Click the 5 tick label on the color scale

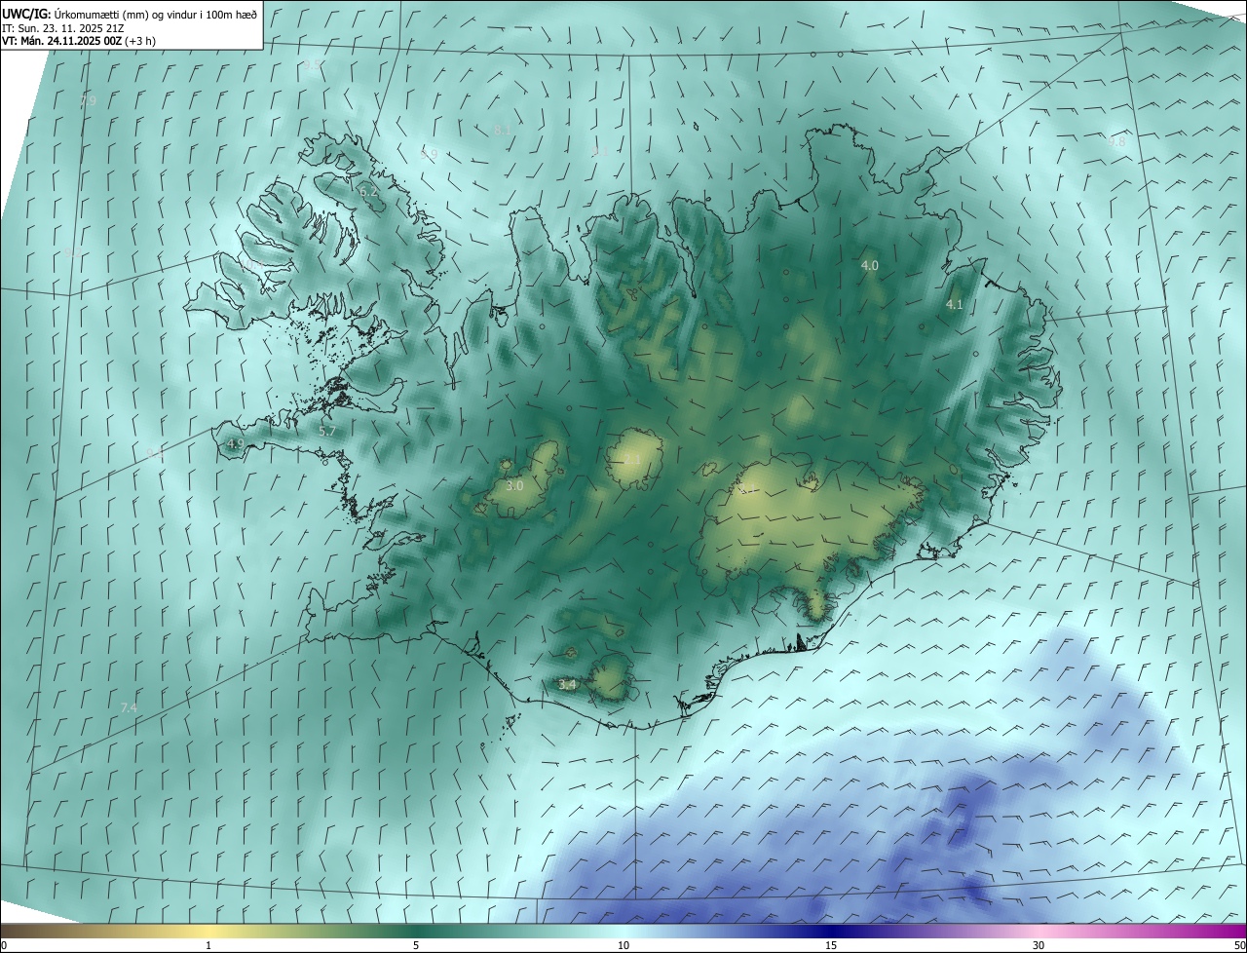pos(416,945)
